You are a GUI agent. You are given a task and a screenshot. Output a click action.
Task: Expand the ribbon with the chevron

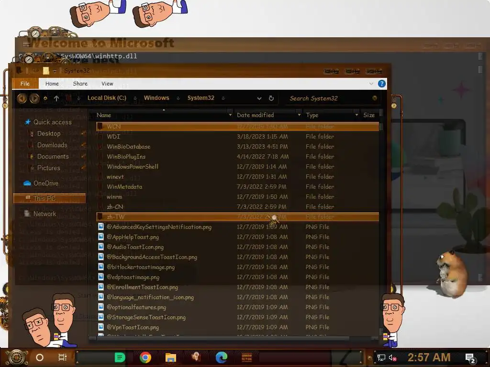(371, 84)
